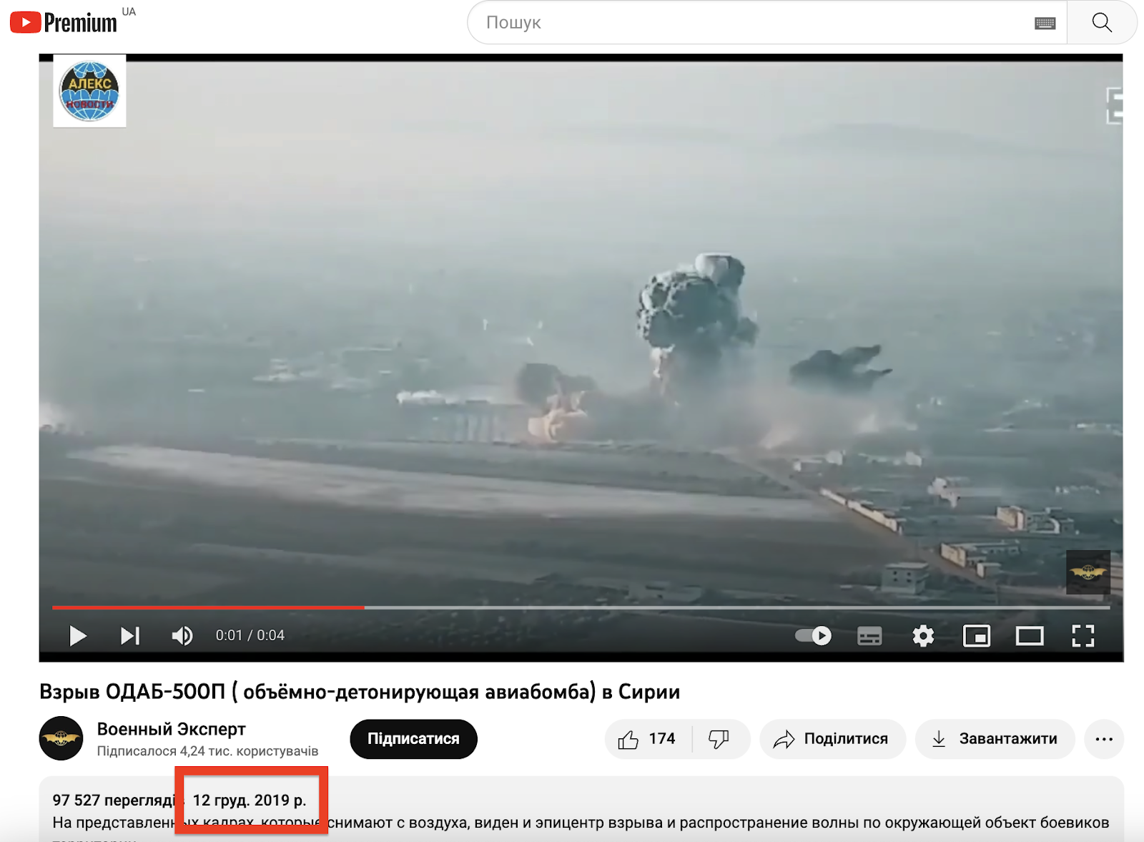Viewport: 1144px width, 842px height.
Task: Switch to miniplayer mode
Action: point(977,635)
